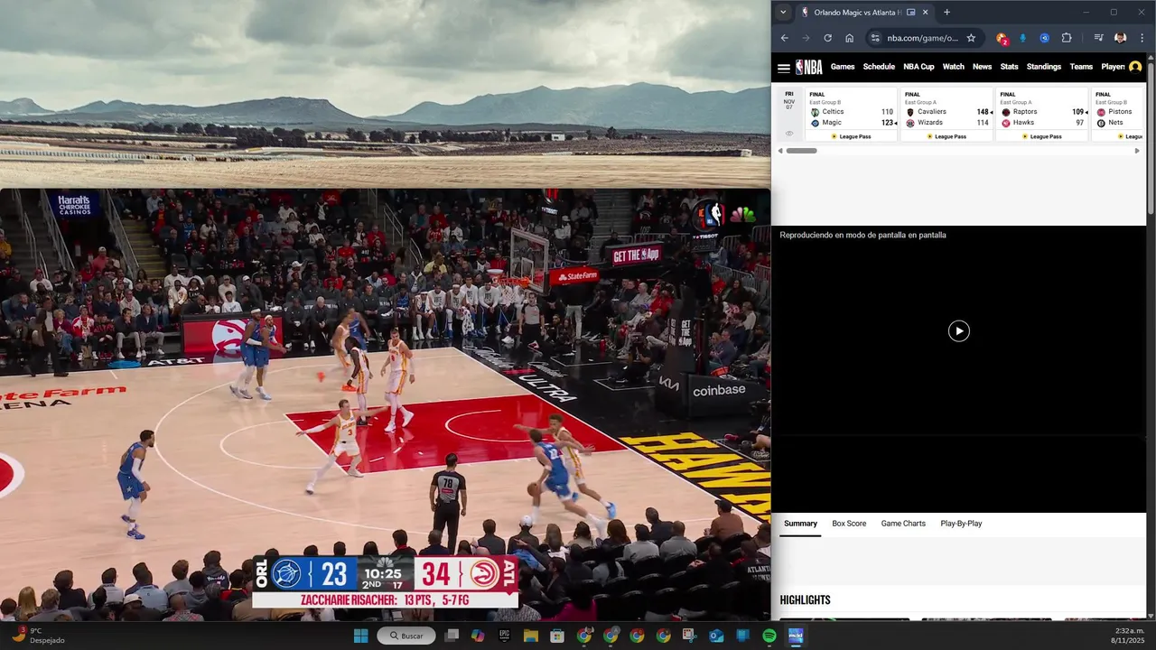Click the picture-in-picture indicator on the tab
The height and width of the screenshot is (650, 1156).
coord(910,13)
